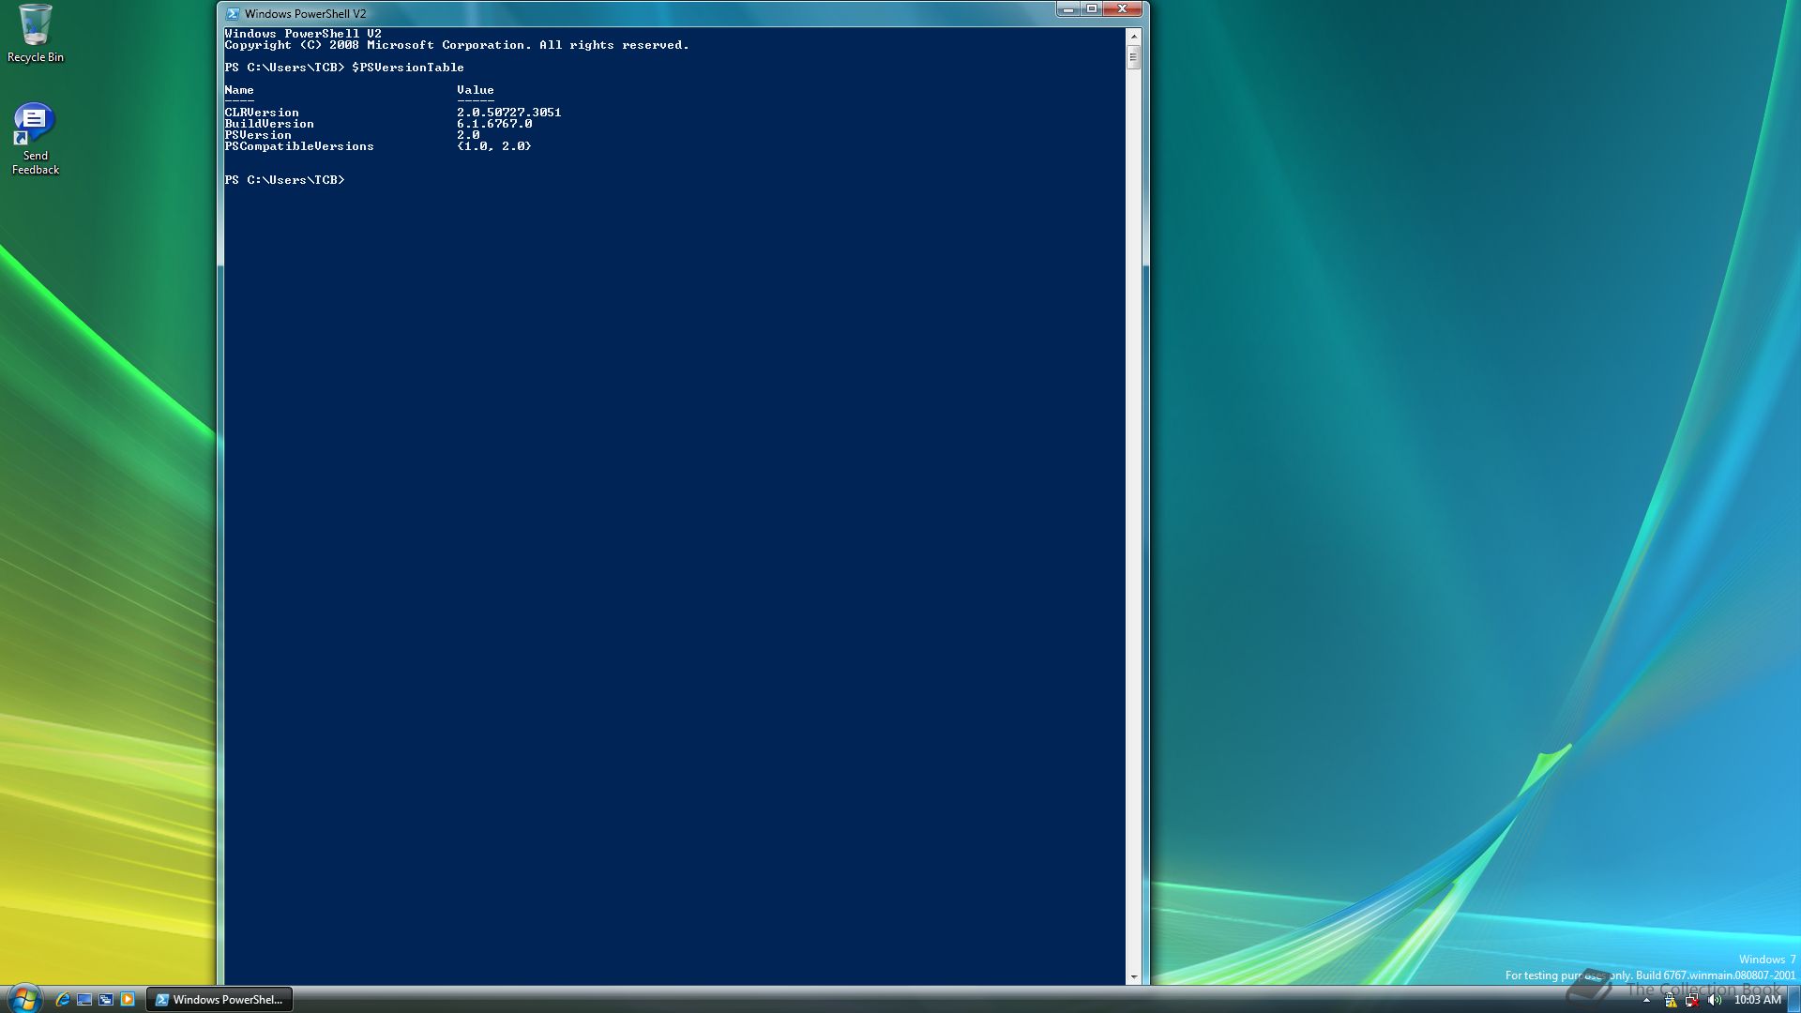
Task: Launch Internet Explorer from Quick Launch
Action: [63, 1000]
